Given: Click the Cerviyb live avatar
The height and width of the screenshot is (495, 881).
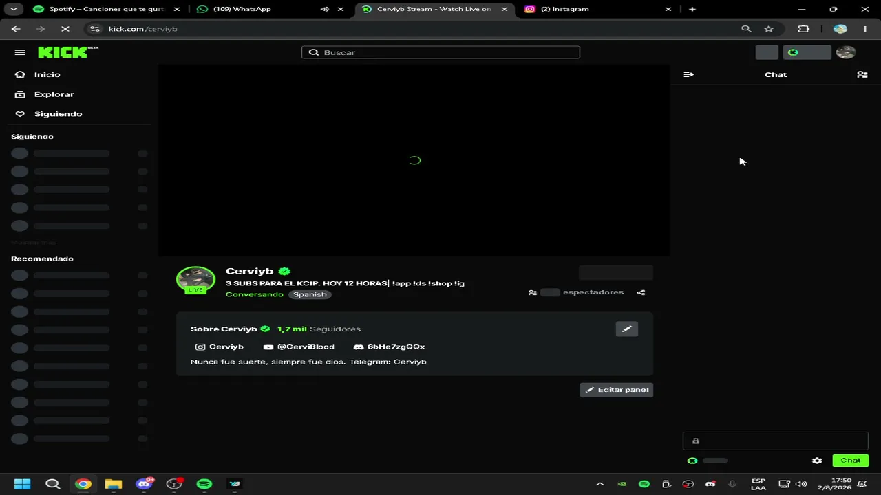Looking at the screenshot, I should (x=195, y=280).
